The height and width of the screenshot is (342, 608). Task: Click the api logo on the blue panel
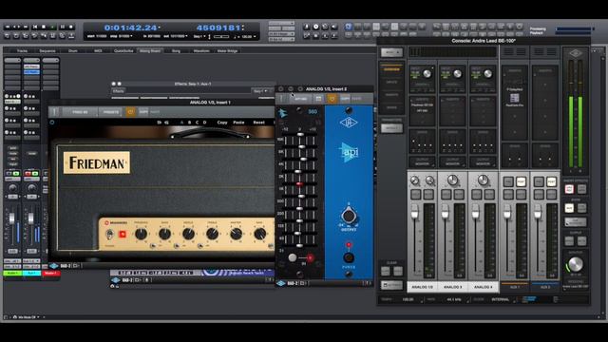pyautogui.click(x=349, y=152)
